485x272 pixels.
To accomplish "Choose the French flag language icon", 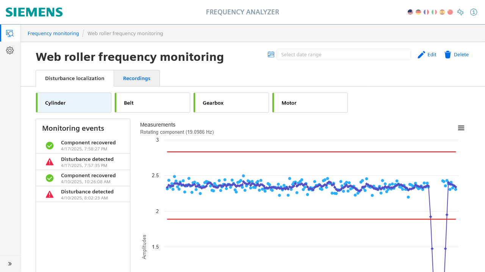I will click(426, 12).
